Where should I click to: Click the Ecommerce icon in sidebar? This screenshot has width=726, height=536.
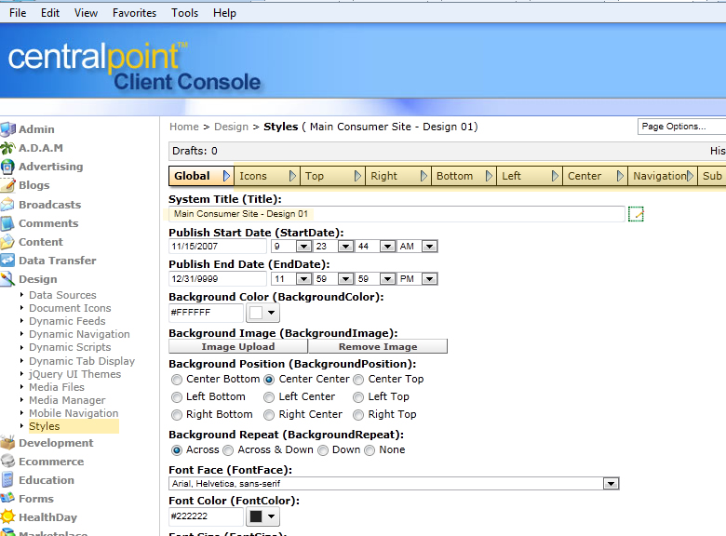pos(8,462)
